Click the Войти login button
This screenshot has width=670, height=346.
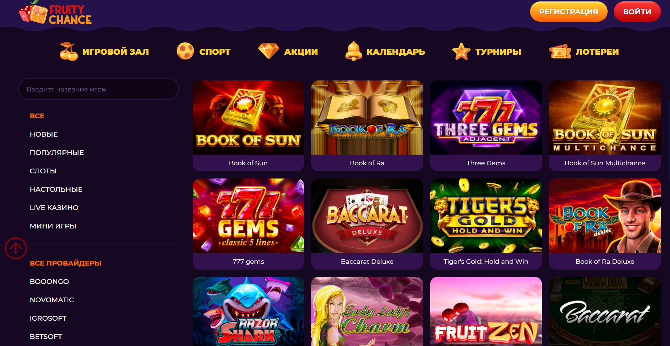tap(637, 12)
